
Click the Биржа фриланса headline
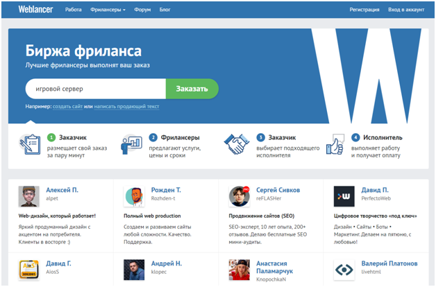83,51
